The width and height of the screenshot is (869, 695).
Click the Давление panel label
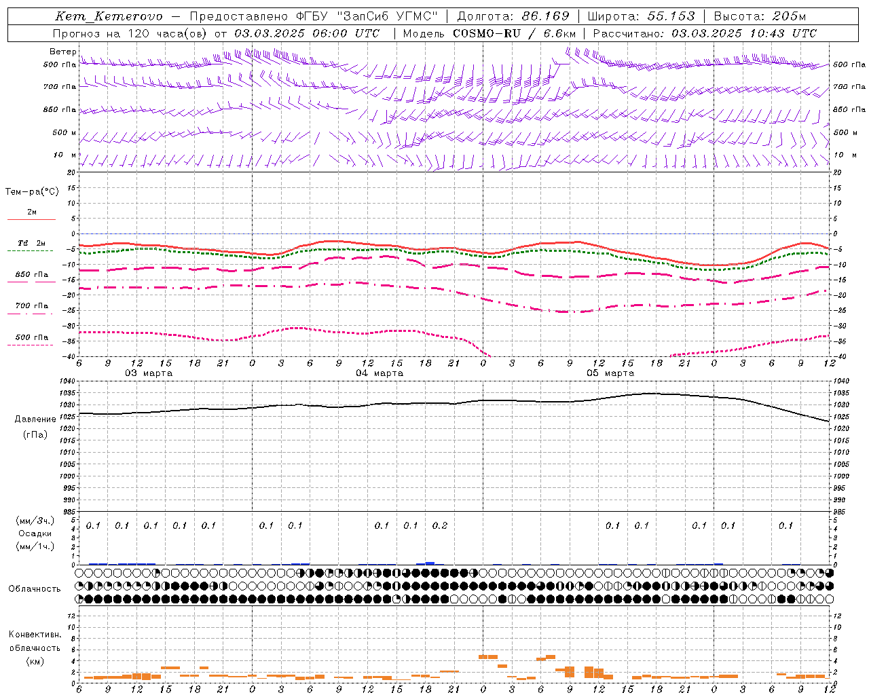[35, 419]
